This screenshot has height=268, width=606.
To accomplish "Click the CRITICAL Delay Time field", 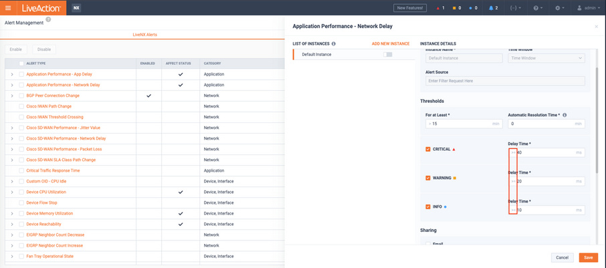I will coord(546,152).
